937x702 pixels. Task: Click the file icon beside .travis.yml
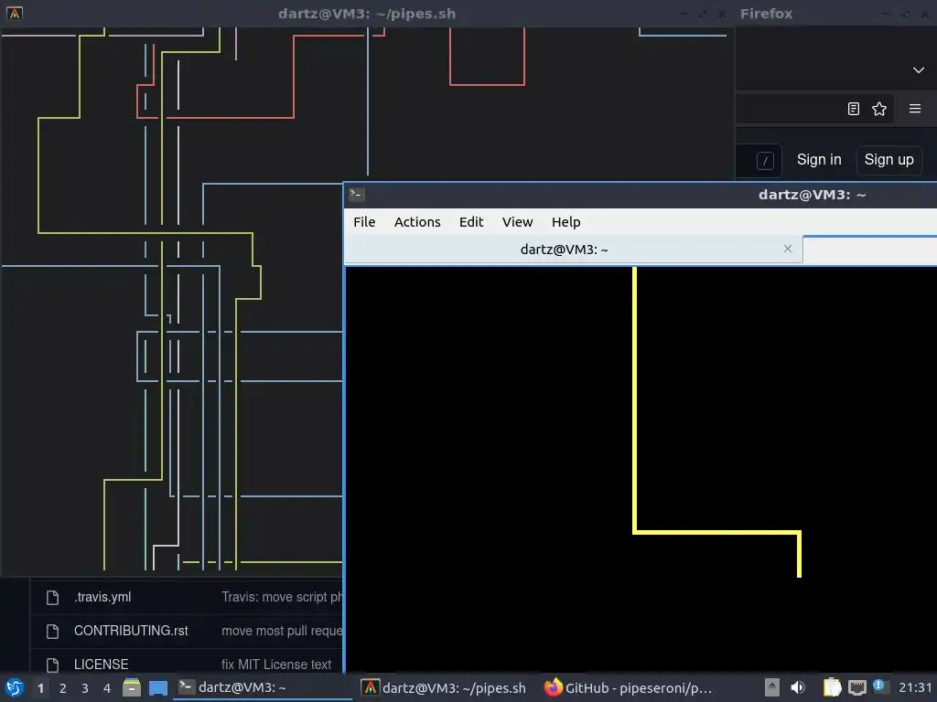point(52,598)
